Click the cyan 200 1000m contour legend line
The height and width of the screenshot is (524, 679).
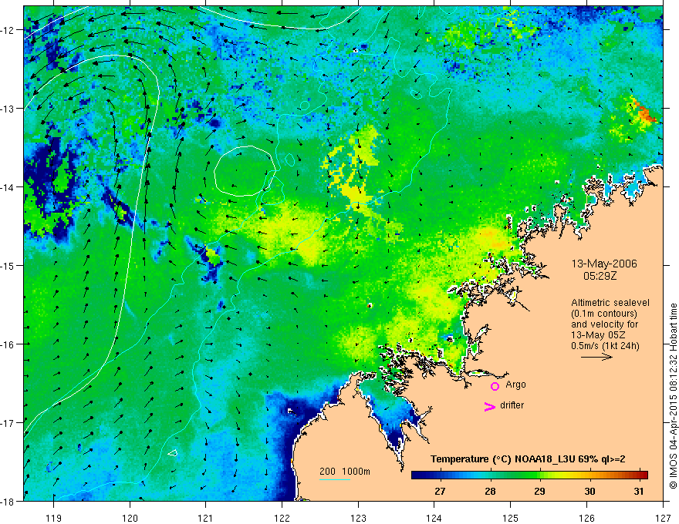pos(335,479)
